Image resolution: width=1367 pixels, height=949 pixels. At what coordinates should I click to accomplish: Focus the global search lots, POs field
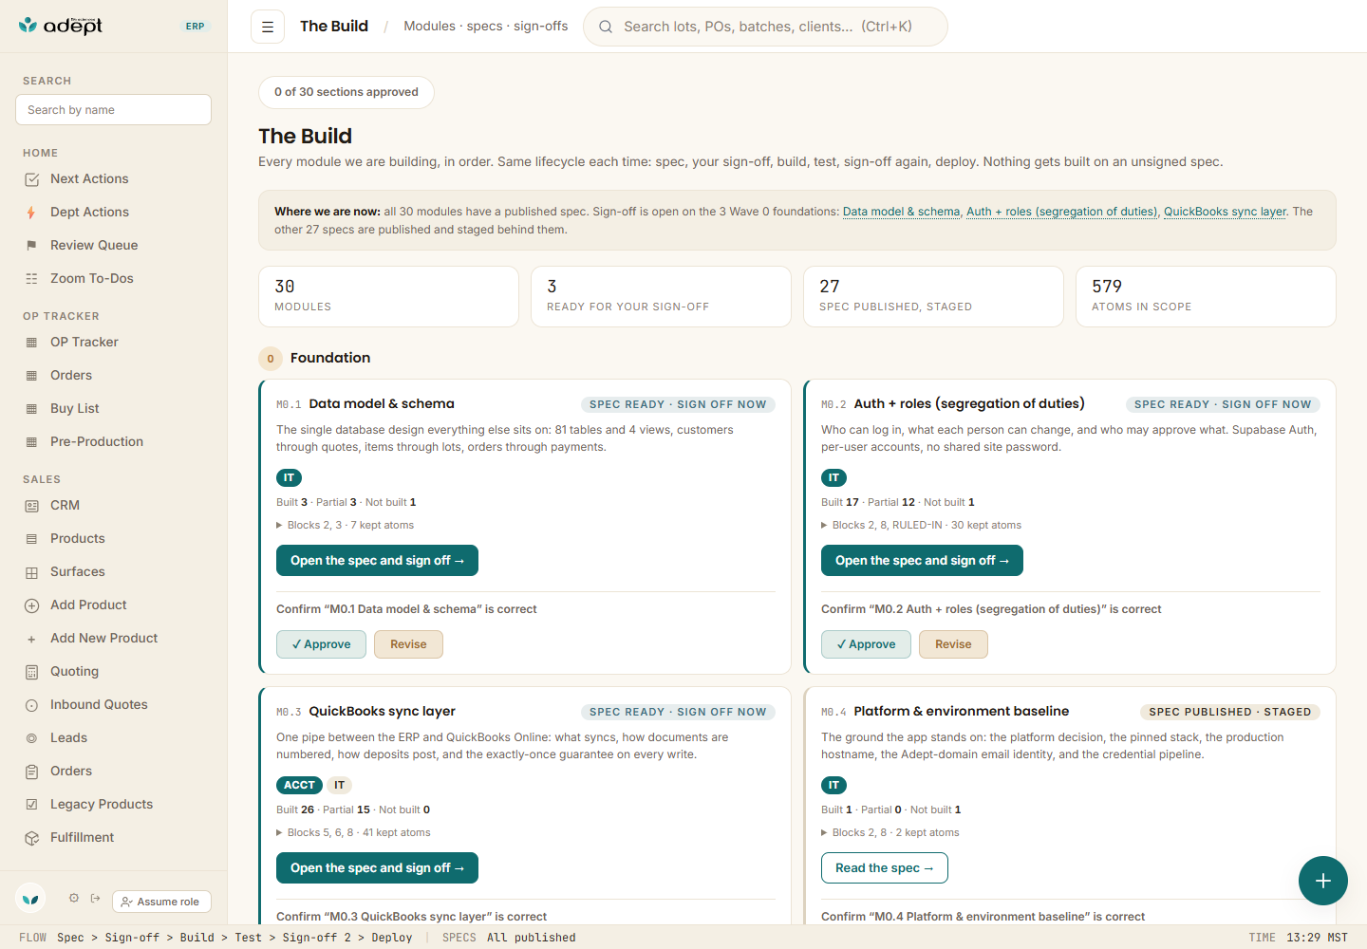tap(765, 27)
